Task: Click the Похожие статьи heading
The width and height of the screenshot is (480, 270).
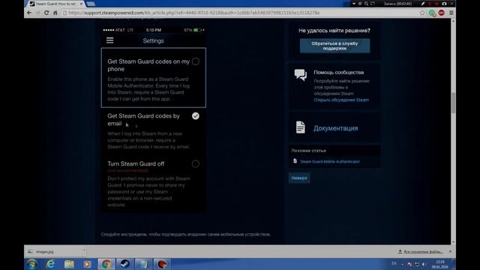Action: [x=308, y=151]
